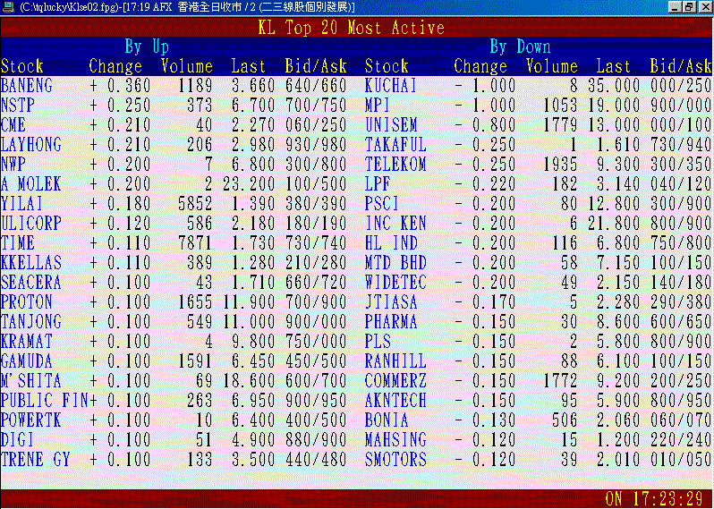Minimize the Klse02.fpg window
Screen dimensions: 714x509
[x=675, y=7]
